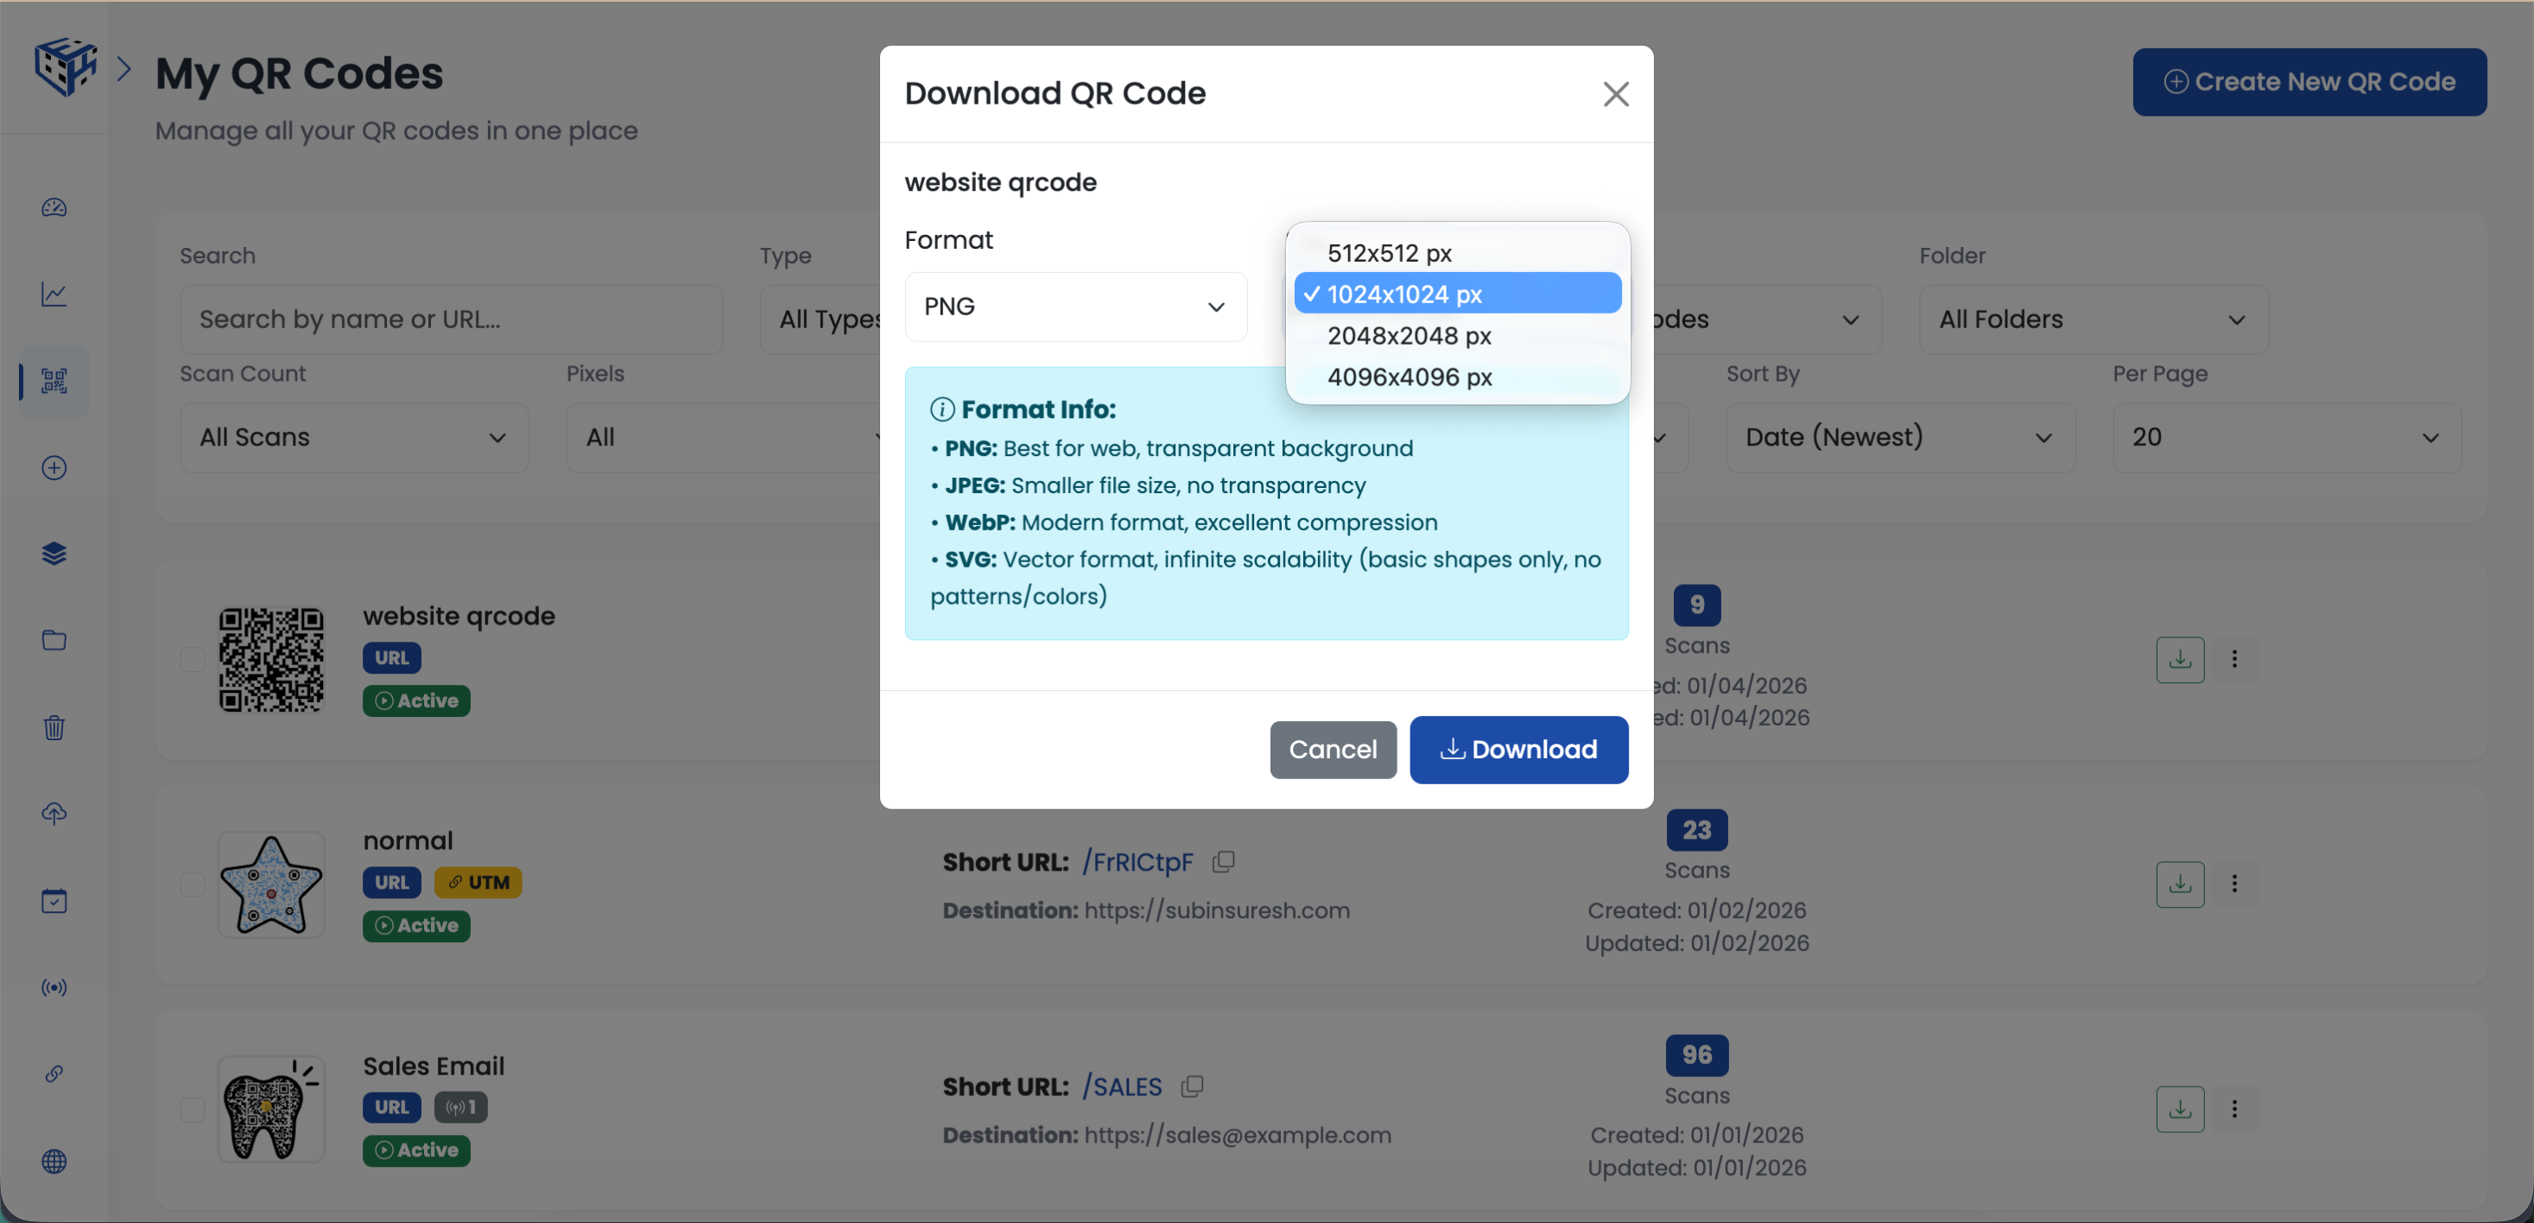Click Create New QR Code
The image size is (2534, 1223).
(x=2309, y=82)
